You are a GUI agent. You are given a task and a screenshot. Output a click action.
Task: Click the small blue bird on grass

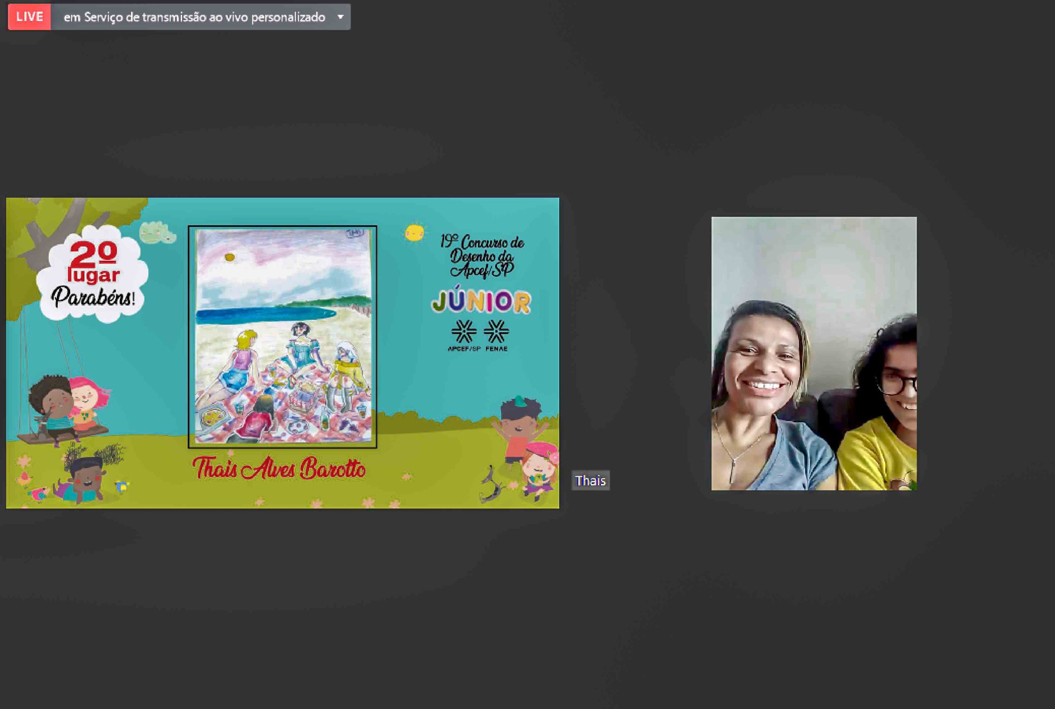[x=121, y=487]
